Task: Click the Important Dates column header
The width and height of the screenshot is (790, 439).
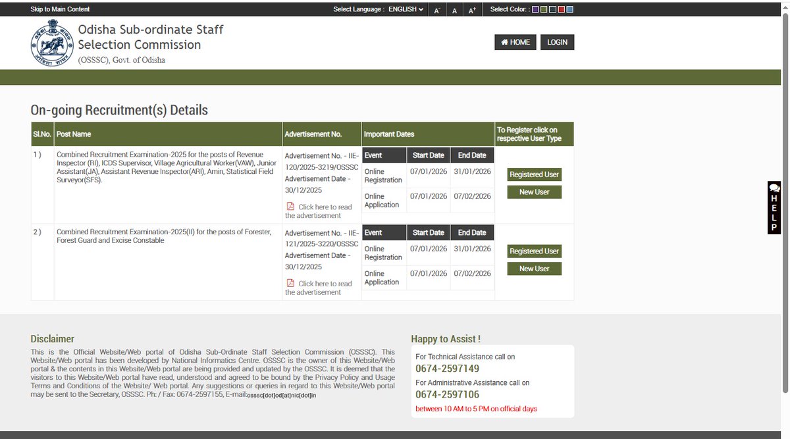Action: 428,134
